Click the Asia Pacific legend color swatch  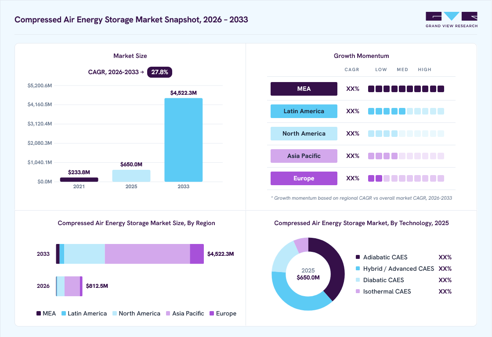point(168,313)
